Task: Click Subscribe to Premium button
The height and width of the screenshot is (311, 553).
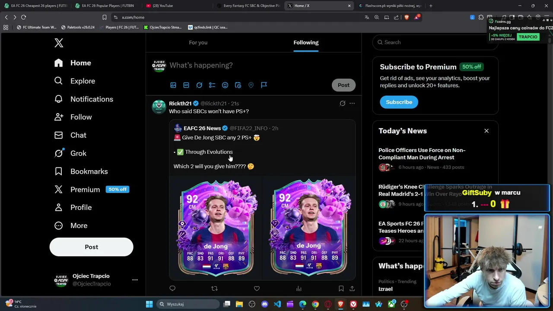Action: pyautogui.click(x=399, y=102)
